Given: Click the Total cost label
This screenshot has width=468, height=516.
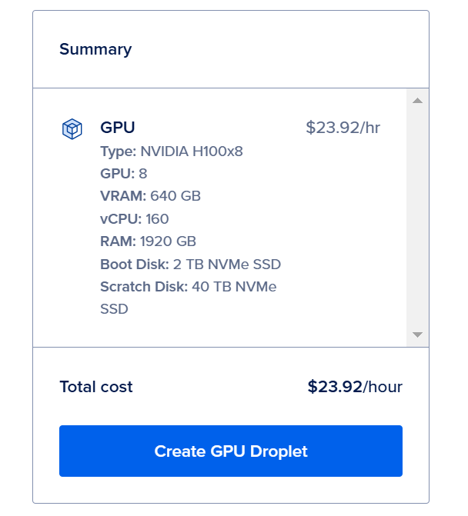Looking at the screenshot, I should tap(96, 387).
